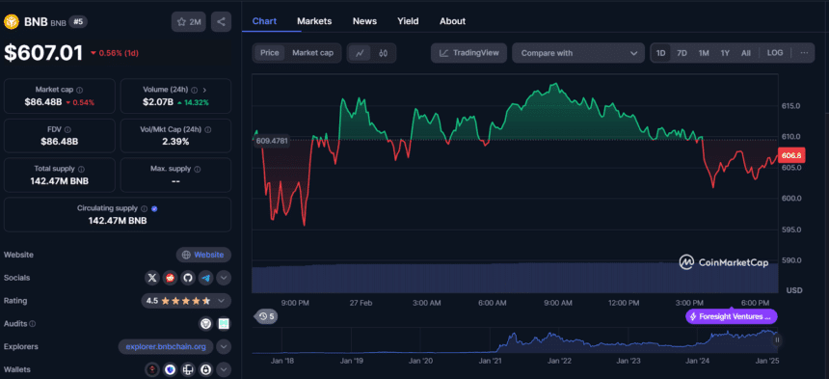Click the 2.39% Vol/Mkt Cap value
Viewport: 829px width, 379px height.
click(x=175, y=142)
